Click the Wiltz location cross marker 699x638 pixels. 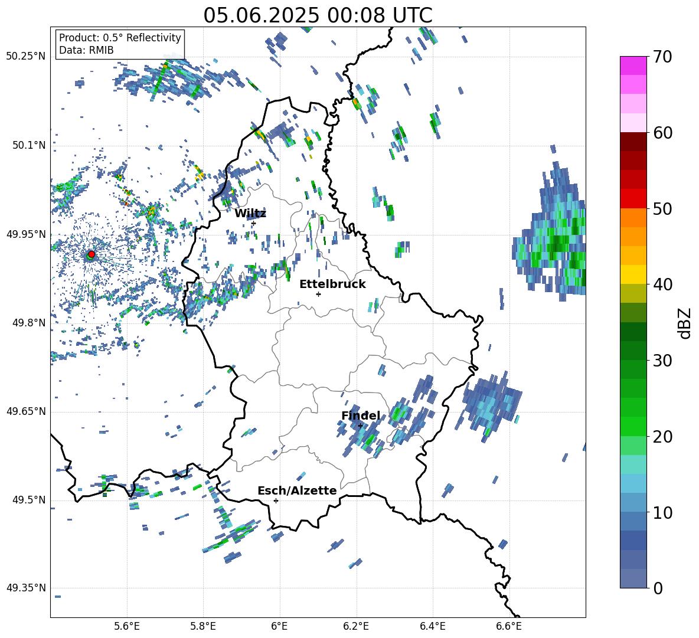[253, 223]
